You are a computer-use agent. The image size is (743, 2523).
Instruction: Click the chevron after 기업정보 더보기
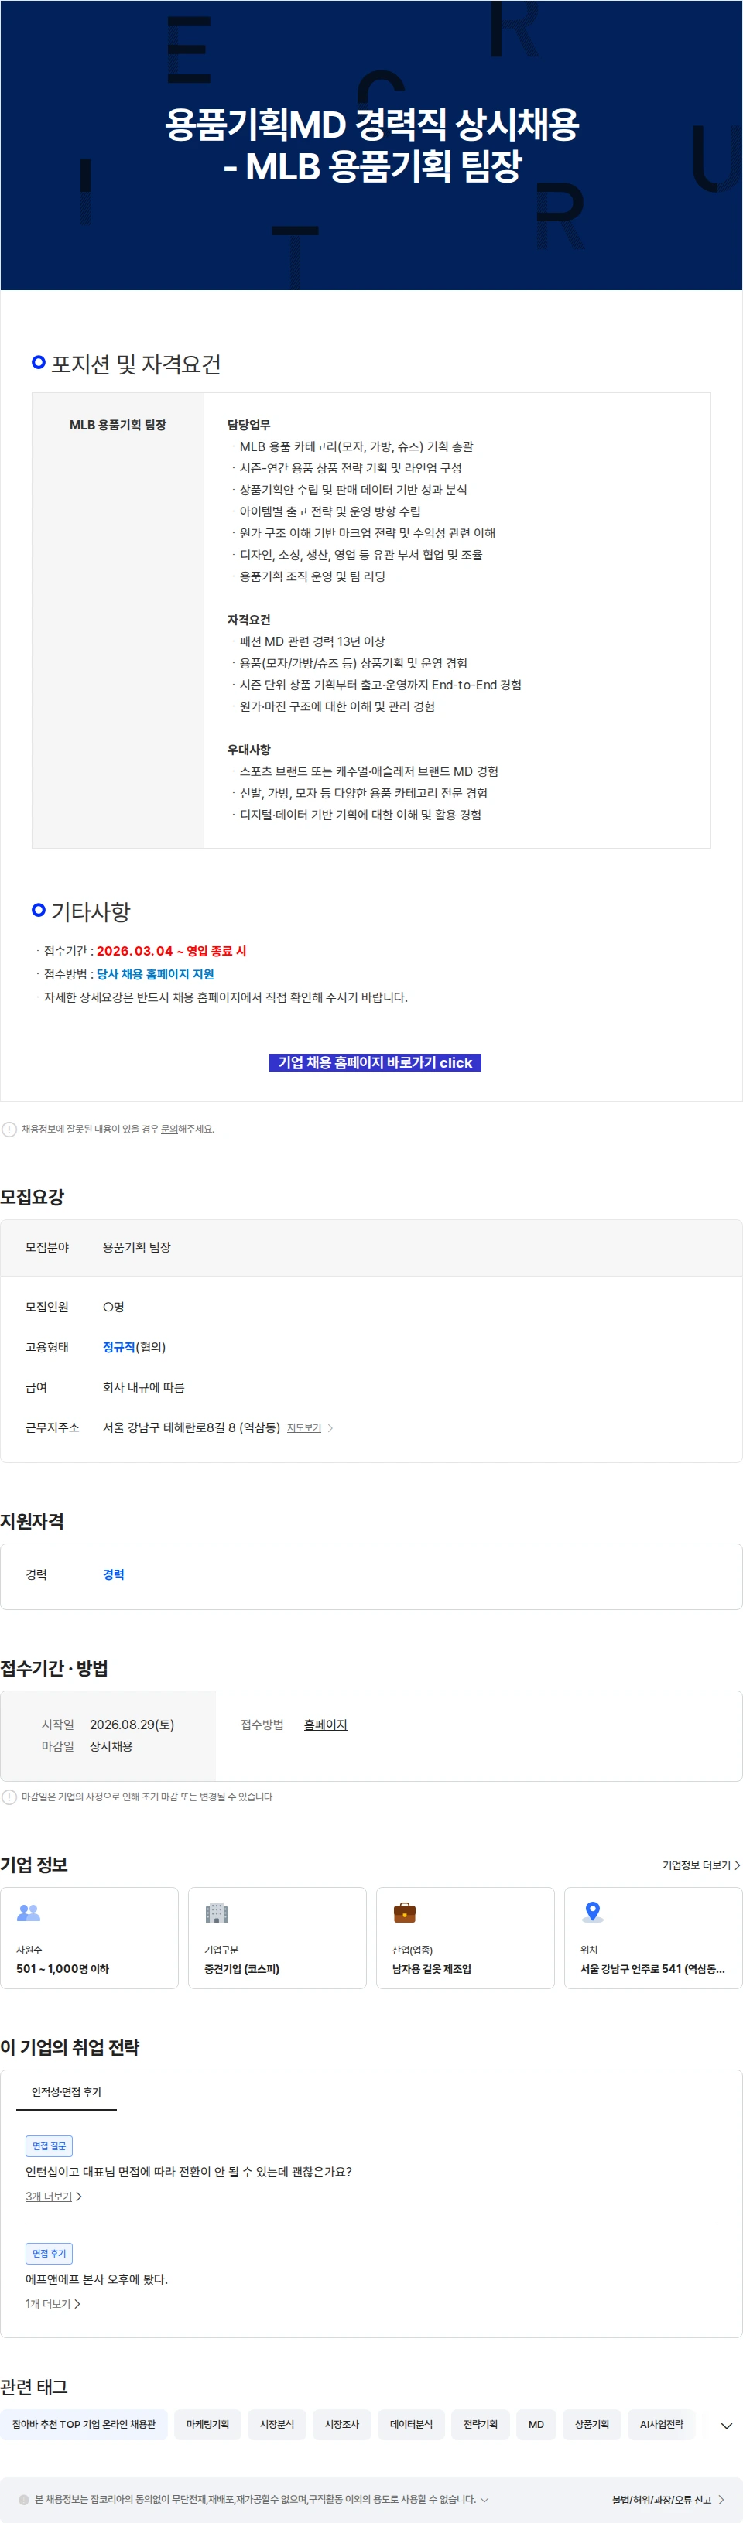point(737,1865)
